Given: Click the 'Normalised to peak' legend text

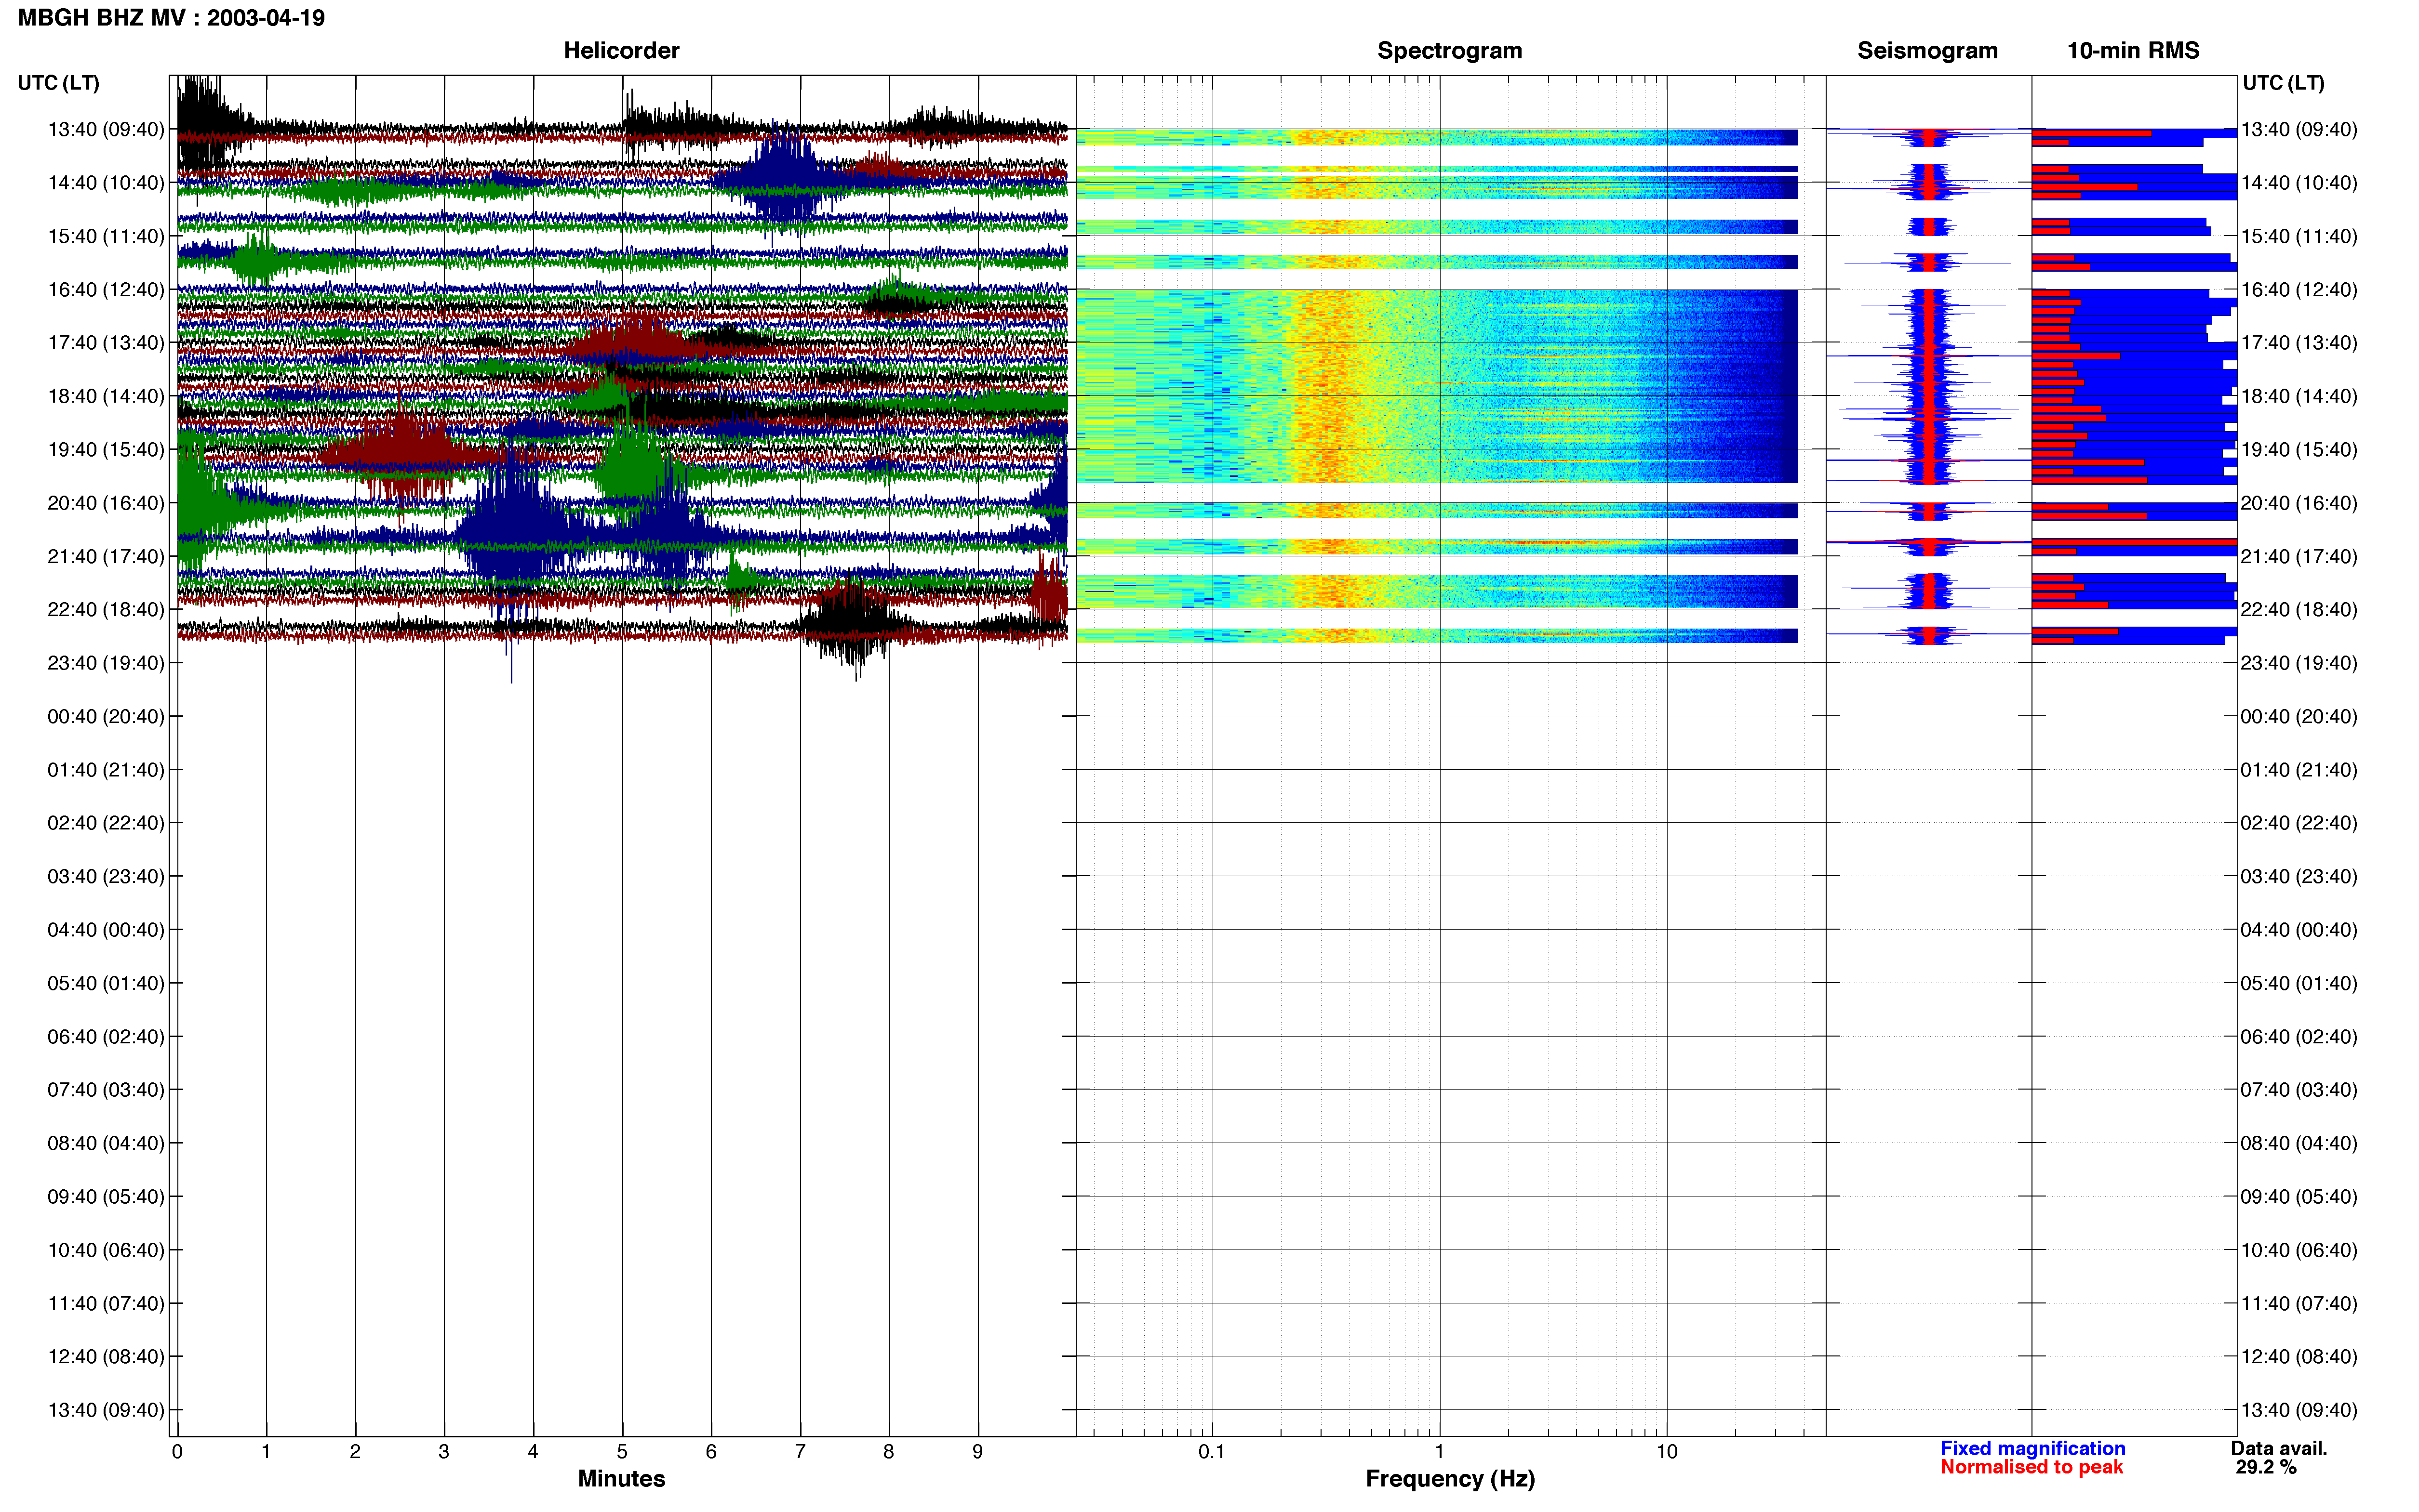Looking at the screenshot, I should click(2031, 1467).
